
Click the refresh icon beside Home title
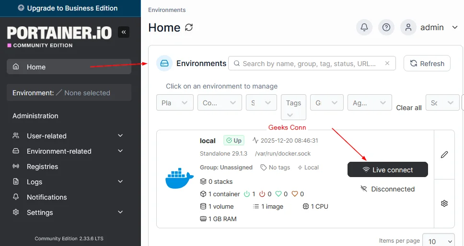189,28
